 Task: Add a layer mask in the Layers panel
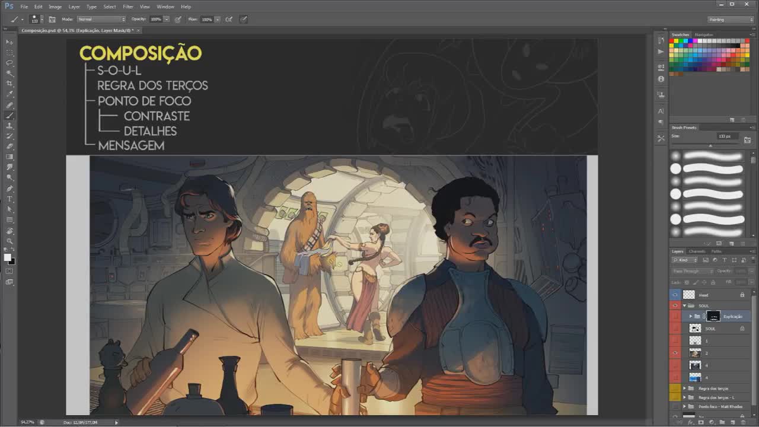pyautogui.click(x=702, y=422)
